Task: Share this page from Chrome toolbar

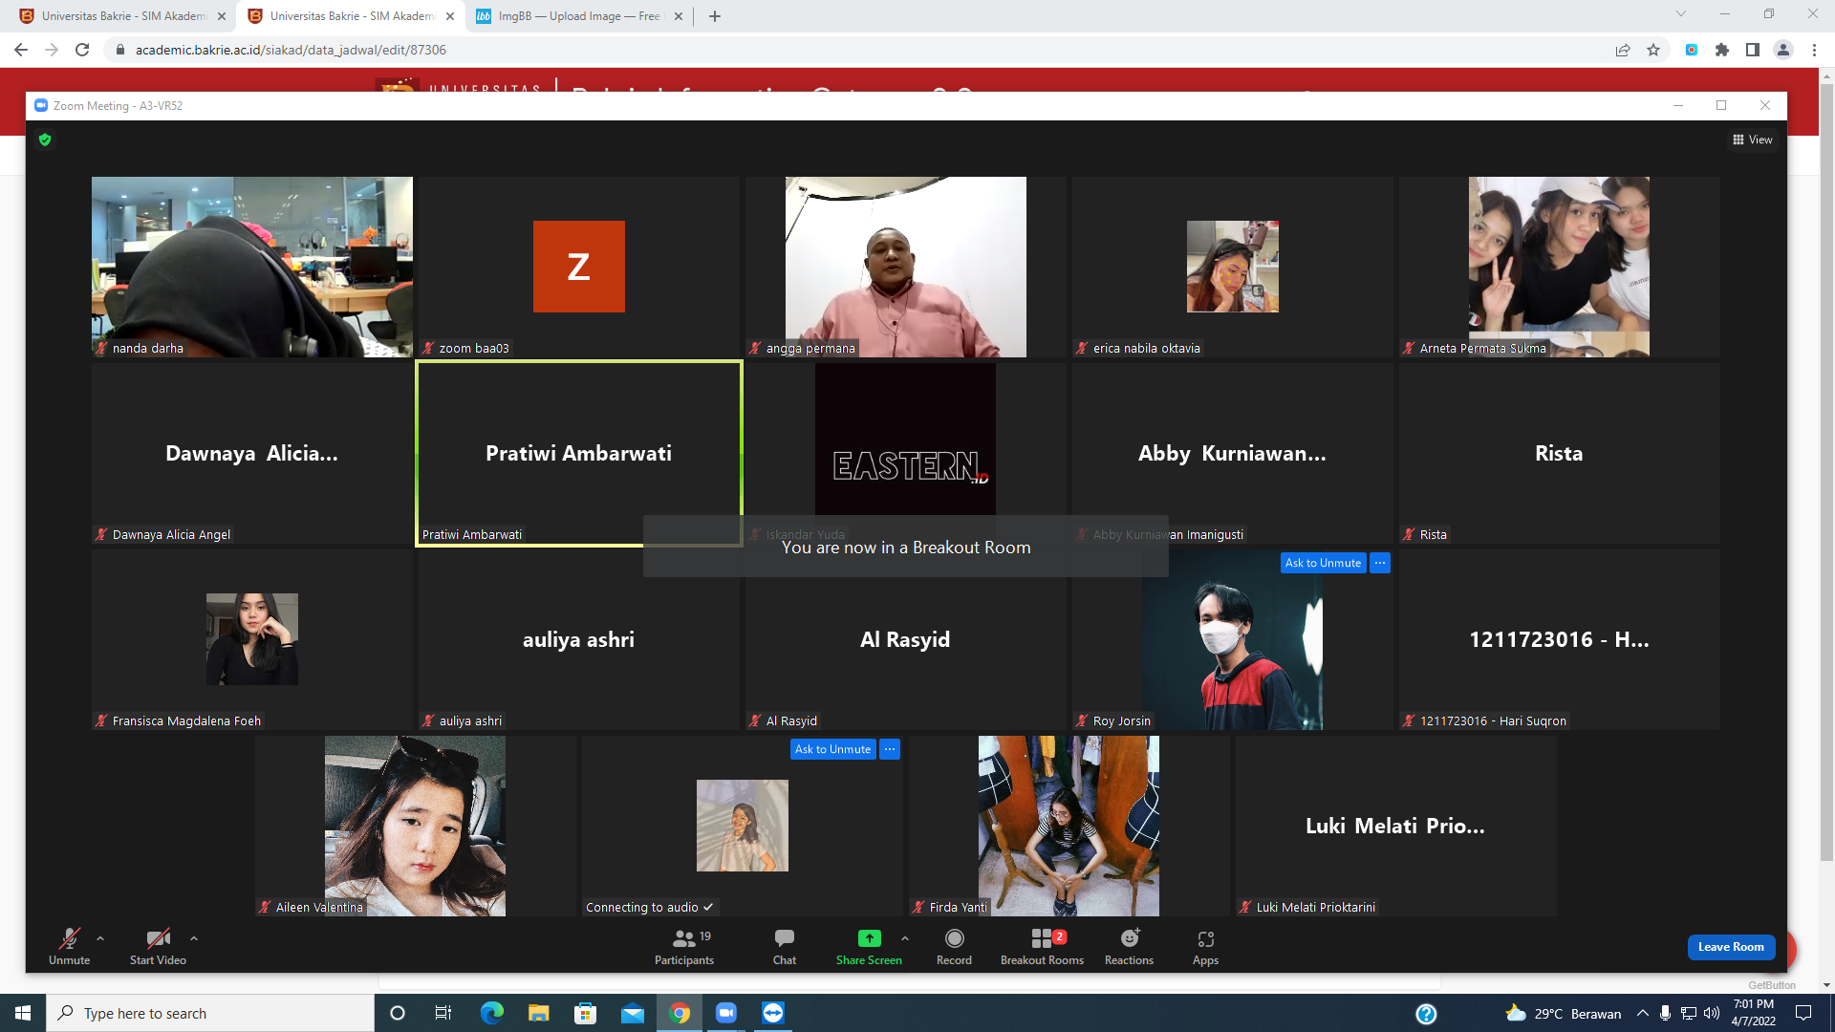Action: [1623, 50]
